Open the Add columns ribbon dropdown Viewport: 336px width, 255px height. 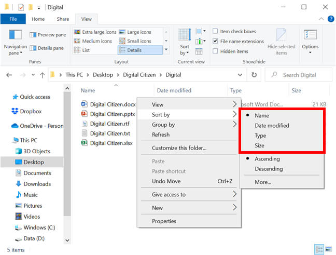pyautogui.click(x=201, y=41)
